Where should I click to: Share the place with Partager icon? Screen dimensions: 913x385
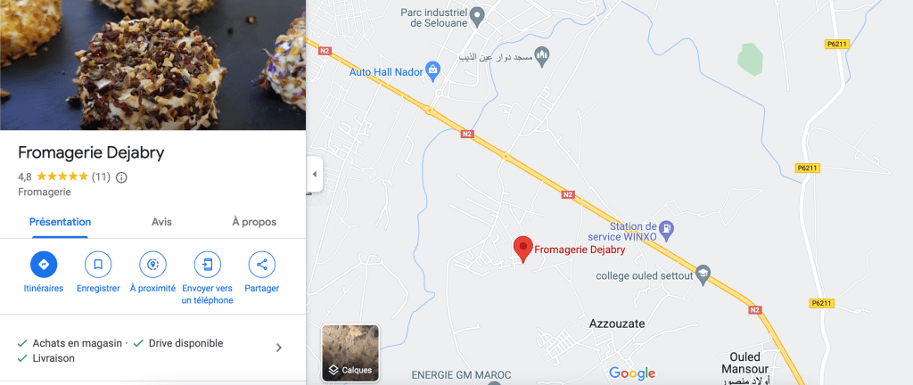click(262, 265)
